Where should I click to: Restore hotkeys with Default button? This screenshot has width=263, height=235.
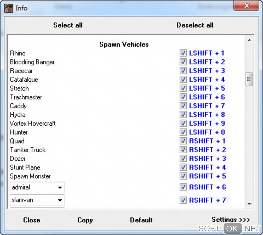(141, 220)
